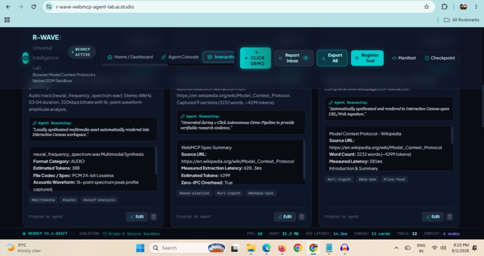The image size is (484, 256).
Task: Click the WEBMCP V1.4-DRAFT status entry
Action: (x=45, y=234)
